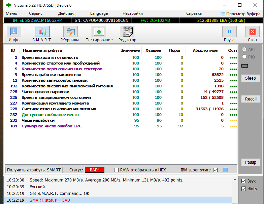The height and width of the screenshot is (204, 264).
Task: Open the Language menu
Action: (x=99, y=13)
